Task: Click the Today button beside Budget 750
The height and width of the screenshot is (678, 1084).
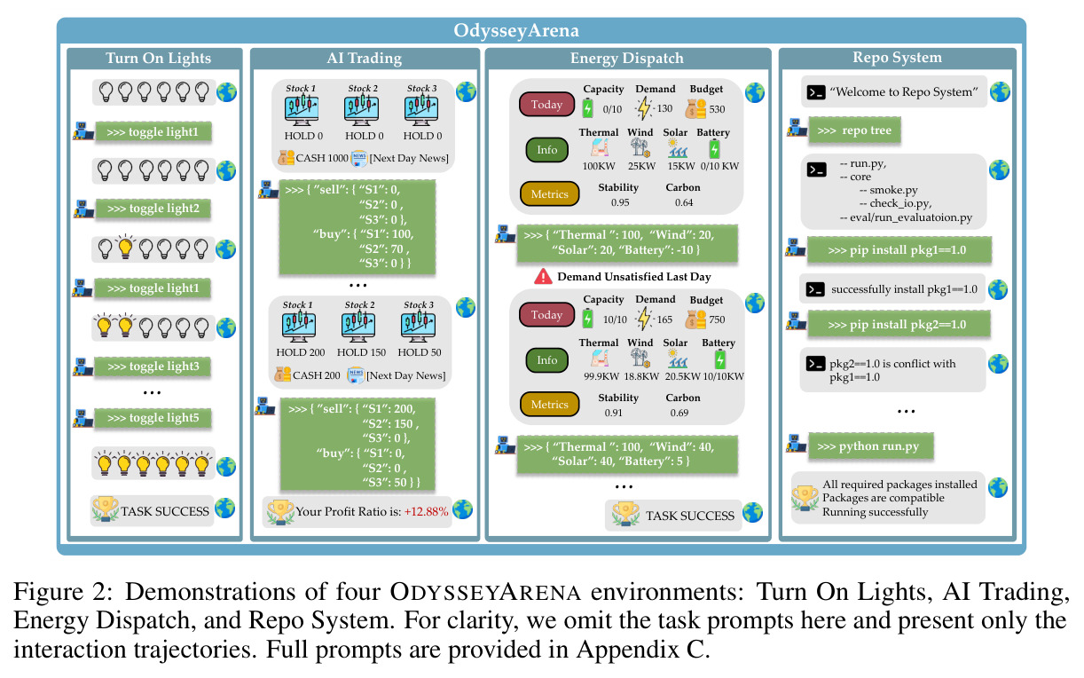Action: 546,315
